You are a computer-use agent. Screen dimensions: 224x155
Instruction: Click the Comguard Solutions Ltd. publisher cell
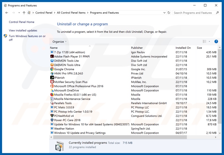[147, 116]
